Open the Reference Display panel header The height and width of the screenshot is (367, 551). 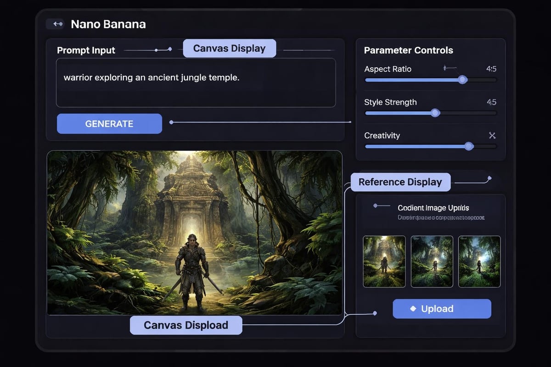[401, 182]
